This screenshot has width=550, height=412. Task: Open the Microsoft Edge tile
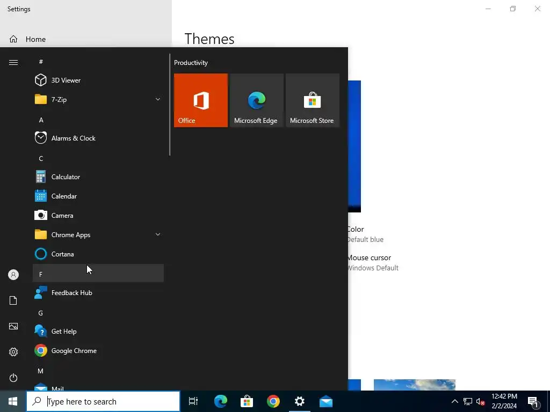256,100
